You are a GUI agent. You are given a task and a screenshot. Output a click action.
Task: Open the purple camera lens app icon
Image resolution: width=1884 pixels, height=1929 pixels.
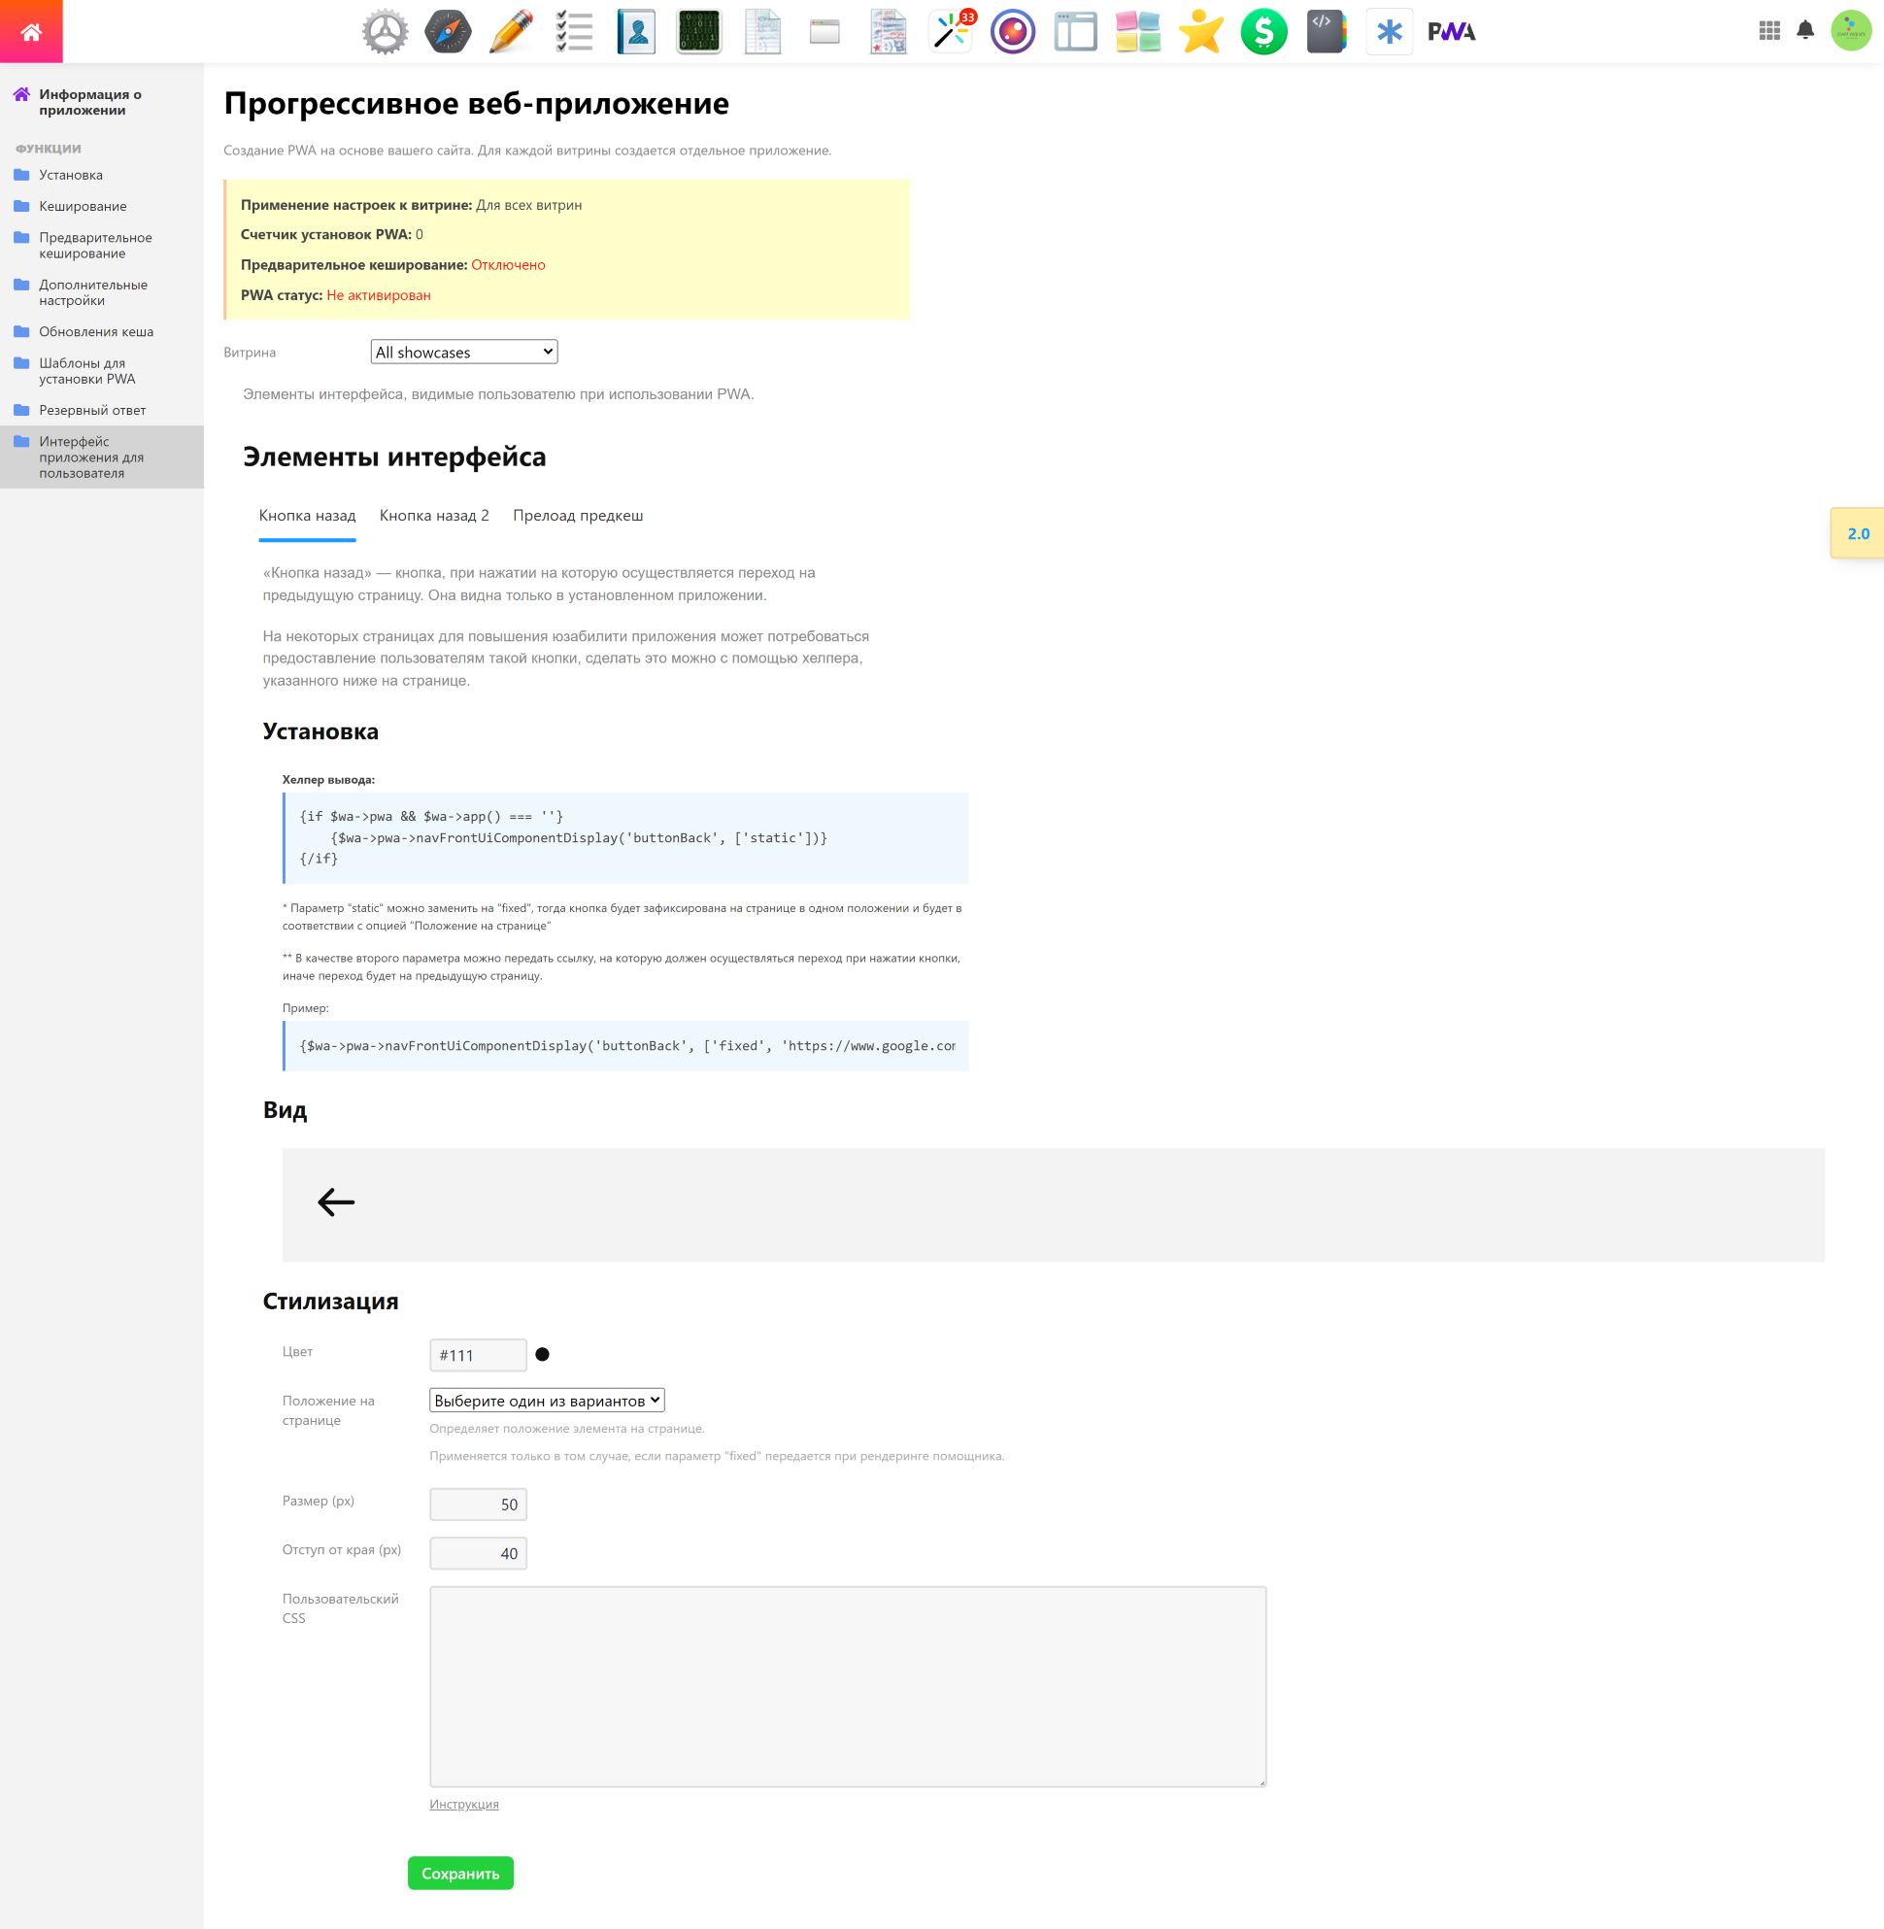pyautogui.click(x=1013, y=32)
